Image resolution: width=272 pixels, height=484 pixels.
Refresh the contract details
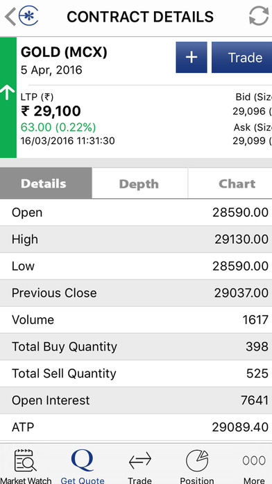[259, 16]
